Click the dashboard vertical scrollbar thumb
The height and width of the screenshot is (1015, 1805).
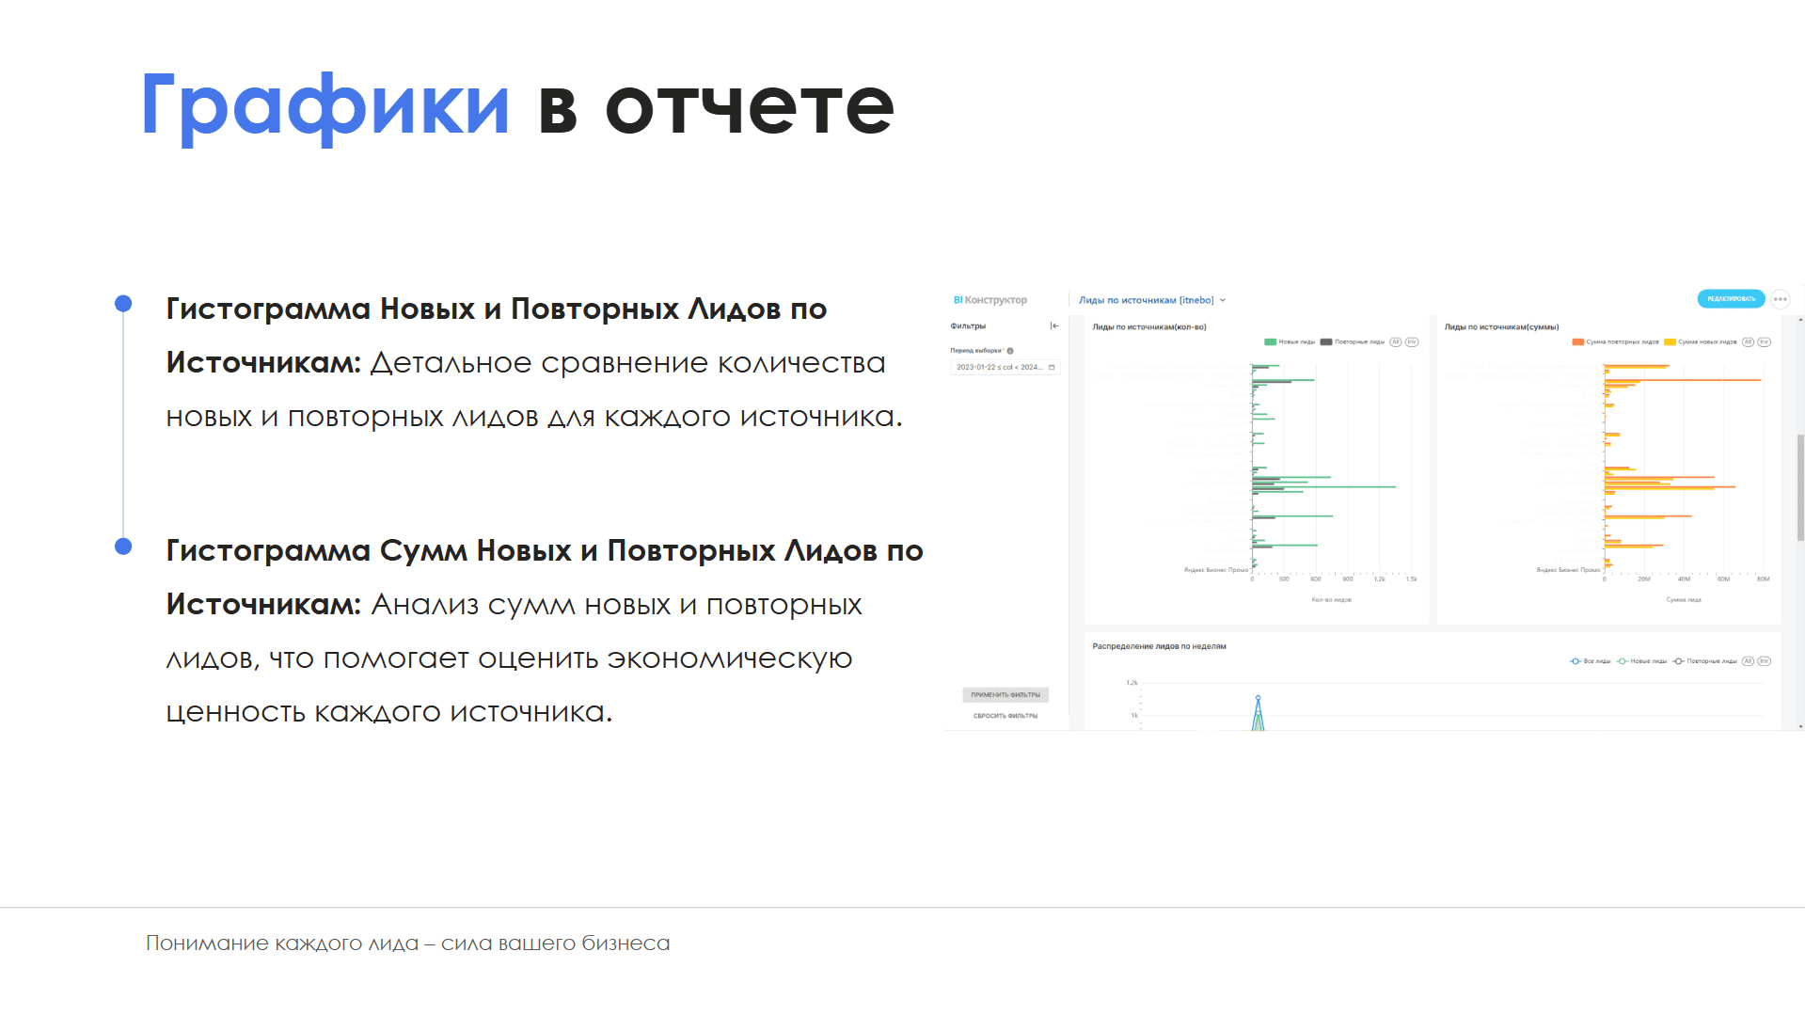point(1800,487)
